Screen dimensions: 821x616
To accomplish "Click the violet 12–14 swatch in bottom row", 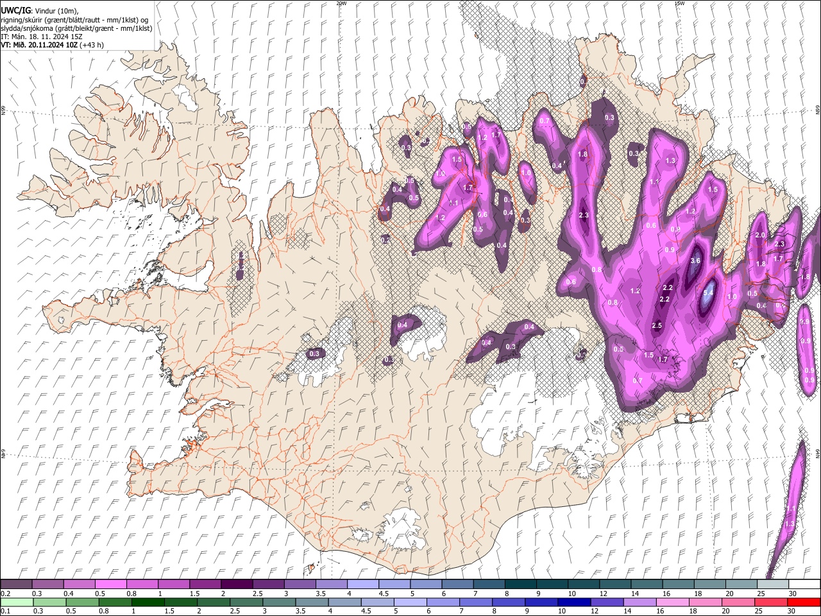I will coord(607,602).
